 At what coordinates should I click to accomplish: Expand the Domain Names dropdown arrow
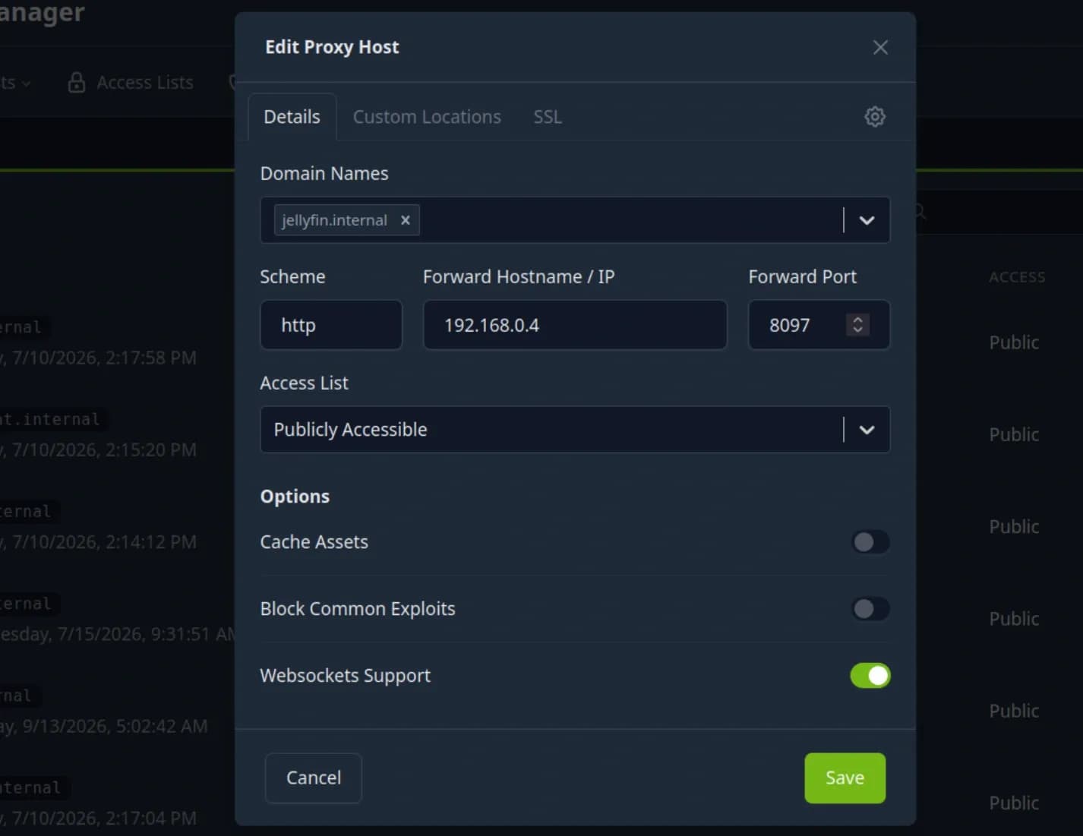867,220
